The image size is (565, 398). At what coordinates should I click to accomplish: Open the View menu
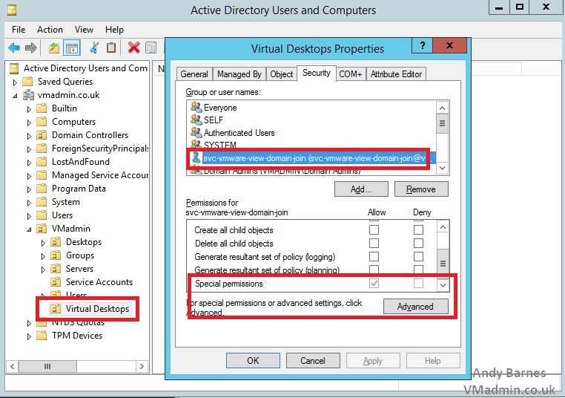coord(84,30)
